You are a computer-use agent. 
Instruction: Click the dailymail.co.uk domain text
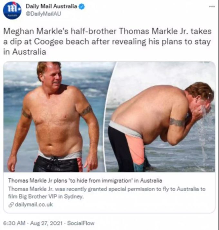pos(33,205)
